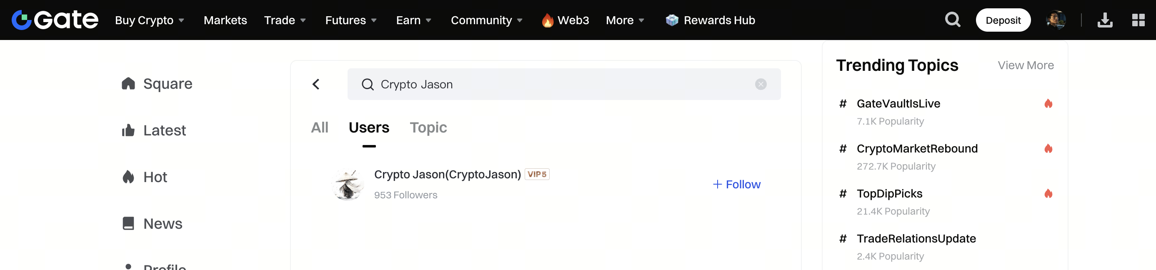
Task: Expand the Community dropdown menu
Action: click(x=486, y=20)
